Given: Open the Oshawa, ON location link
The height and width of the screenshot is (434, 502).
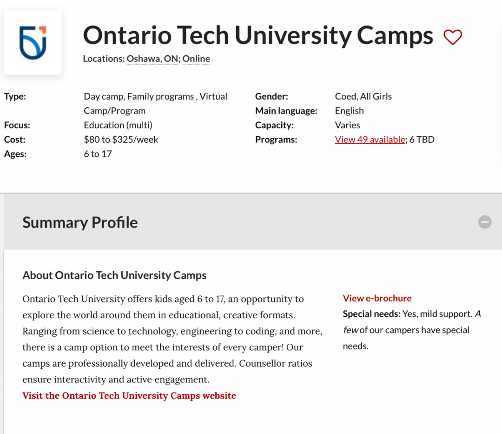Looking at the screenshot, I should pyautogui.click(x=152, y=59).
